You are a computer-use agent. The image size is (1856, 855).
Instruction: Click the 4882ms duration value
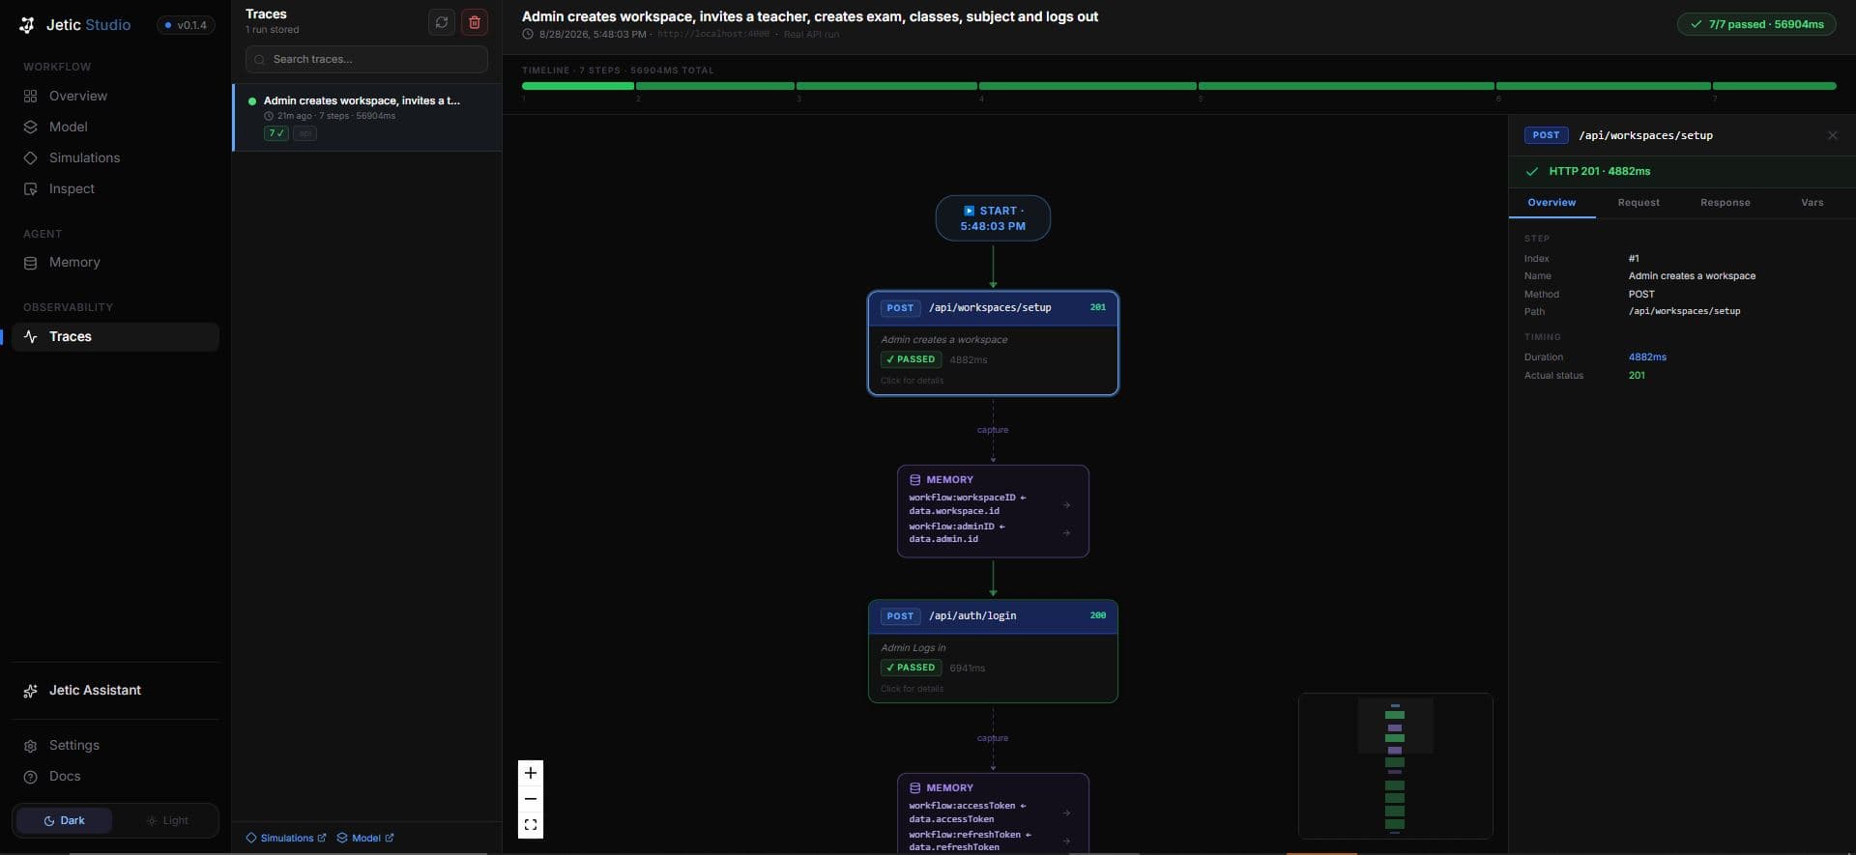1647,357
